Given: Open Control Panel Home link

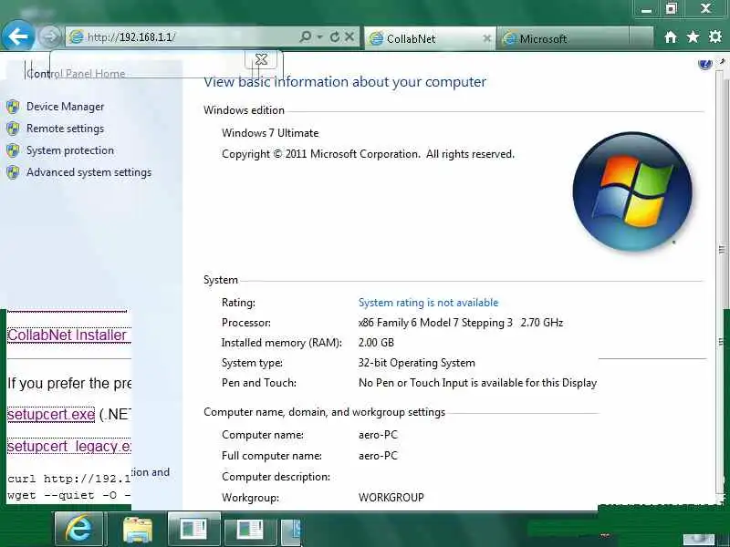Looking at the screenshot, I should 76,74.
